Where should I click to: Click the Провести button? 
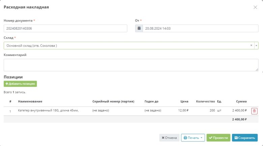[x=218, y=138]
